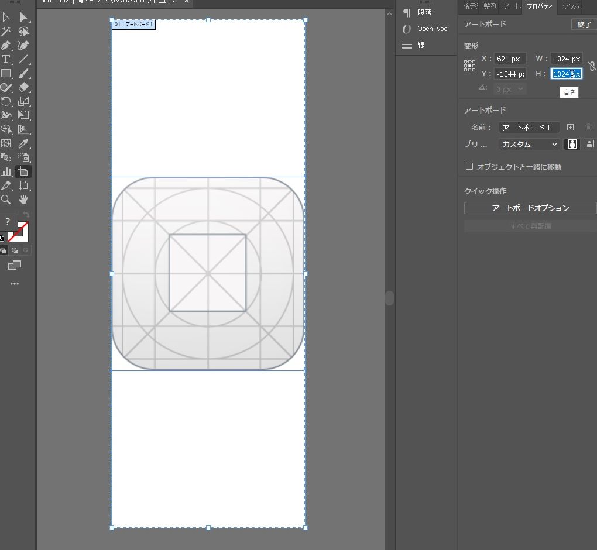The image size is (597, 550).
Task: Click the new artboard plus icon
Action: click(571, 128)
